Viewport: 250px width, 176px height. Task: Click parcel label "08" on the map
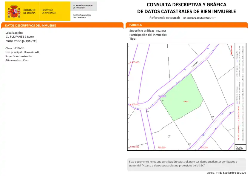tap(147, 111)
